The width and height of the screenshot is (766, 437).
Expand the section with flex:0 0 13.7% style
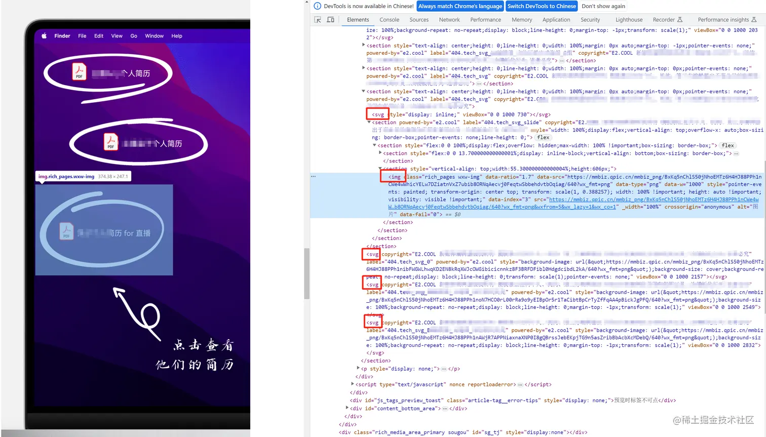click(380, 153)
